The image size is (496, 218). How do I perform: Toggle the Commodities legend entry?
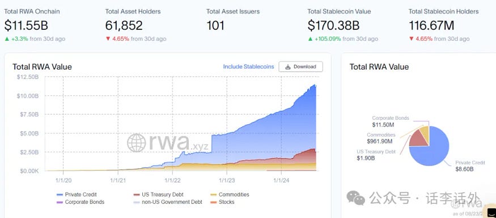[230, 195]
